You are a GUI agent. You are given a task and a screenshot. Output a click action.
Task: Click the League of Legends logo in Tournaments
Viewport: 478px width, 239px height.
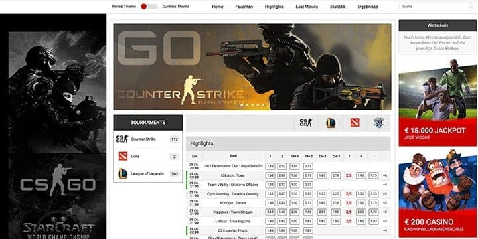tap(123, 173)
